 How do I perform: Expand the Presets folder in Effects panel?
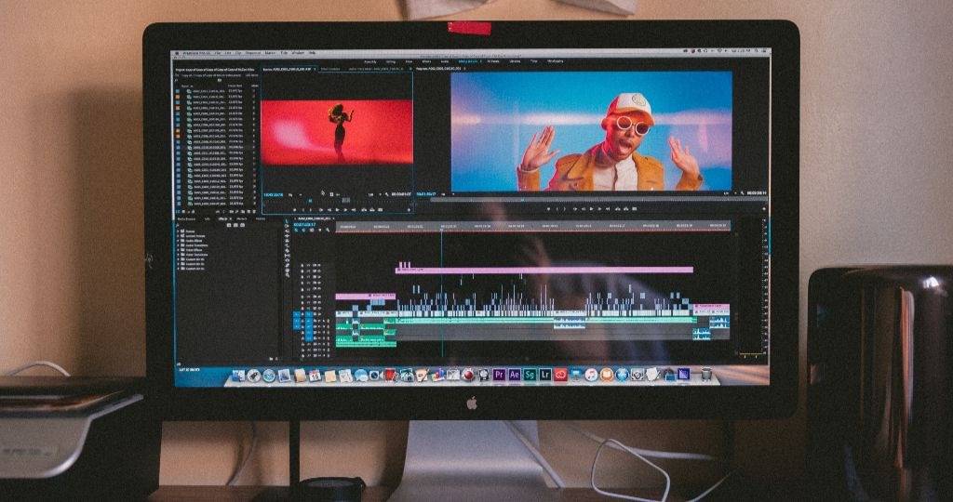(178, 231)
